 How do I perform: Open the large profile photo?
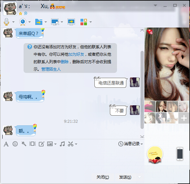pyautogui.click(x=167, y=64)
